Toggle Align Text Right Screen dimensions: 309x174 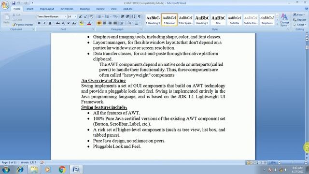coord(110,23)
